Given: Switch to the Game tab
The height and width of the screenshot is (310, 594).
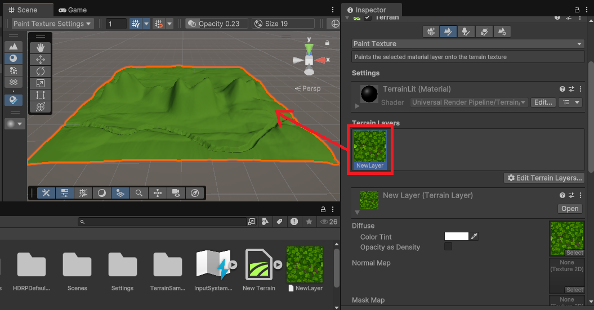Looking at the screenshot, I should (x=73, y=10).
